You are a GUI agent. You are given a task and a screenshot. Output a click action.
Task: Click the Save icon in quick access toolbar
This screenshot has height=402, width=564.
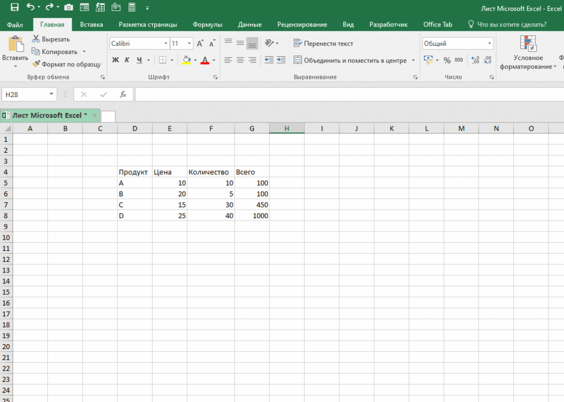point(14,7)
